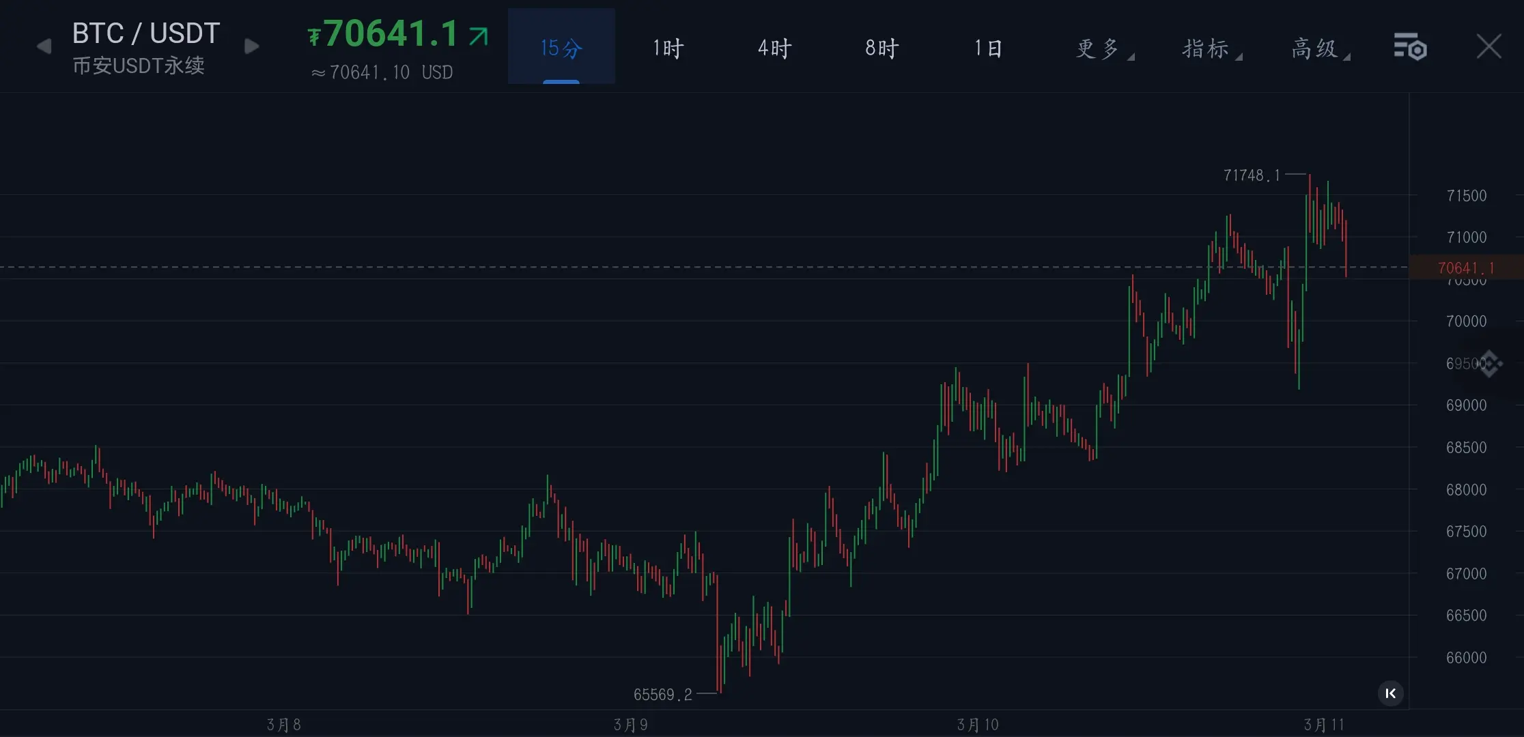Open the chart display settings icon
Viewport: 1524px width, 737px height.
pos(1410,47)
